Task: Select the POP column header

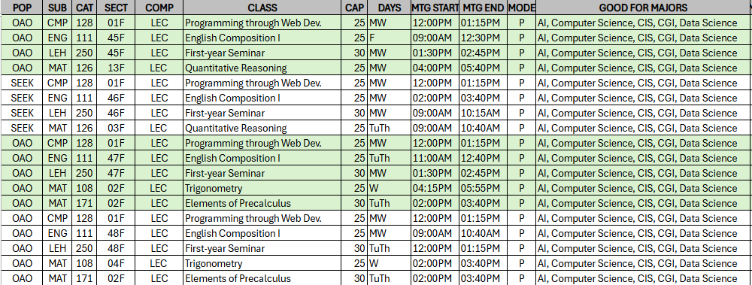Action: [22, 8]
